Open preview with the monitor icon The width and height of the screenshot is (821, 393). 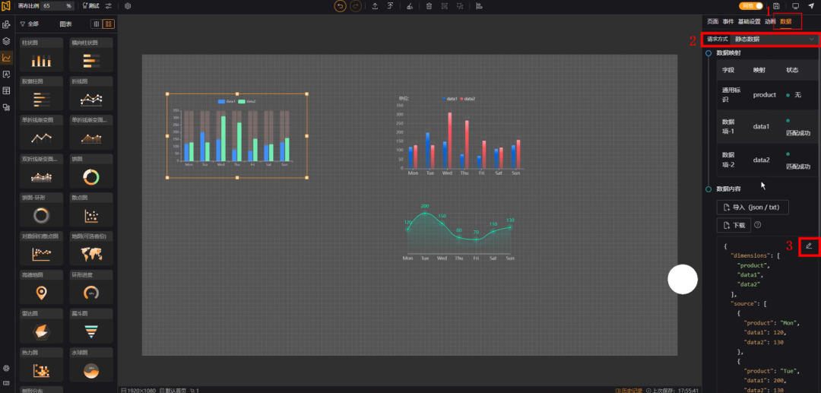795,6
